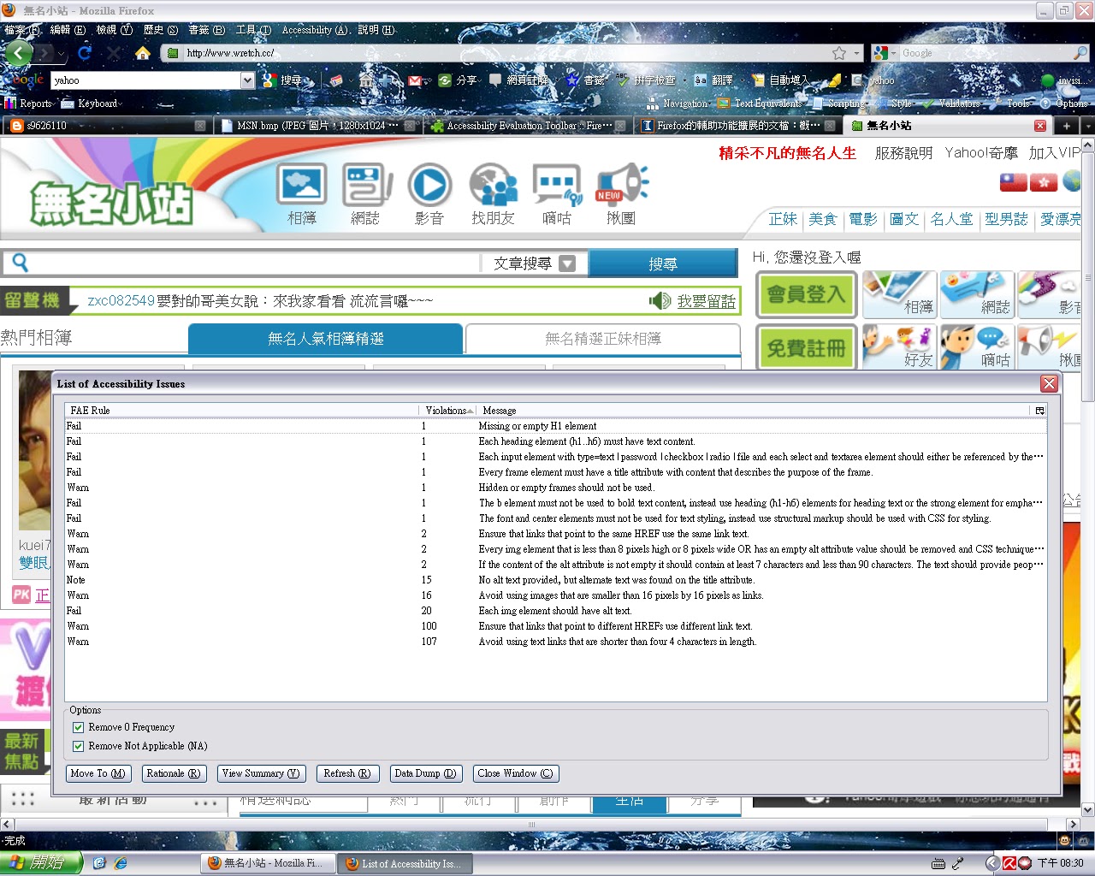This screenshot has height=876, width=1095.
Task: Click the Hong Kong flag icon
Action: point(1044,182)
